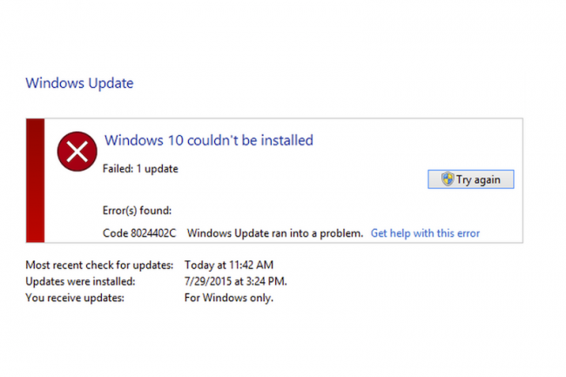Click error code 8024402C

click(153, 233)
